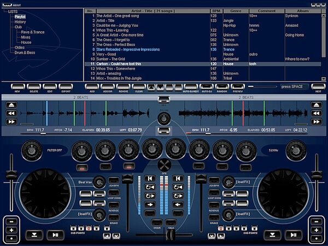Image resolution: width=328 pixels, height=246 pixels.
Task: Fast-forward the left deck waveform
Action: (11, 122)
